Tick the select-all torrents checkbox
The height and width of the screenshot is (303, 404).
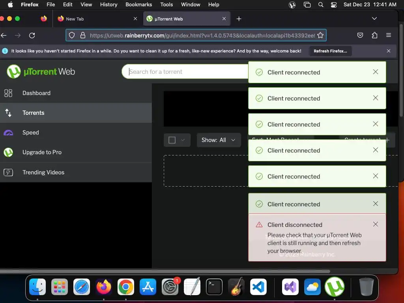172,140
